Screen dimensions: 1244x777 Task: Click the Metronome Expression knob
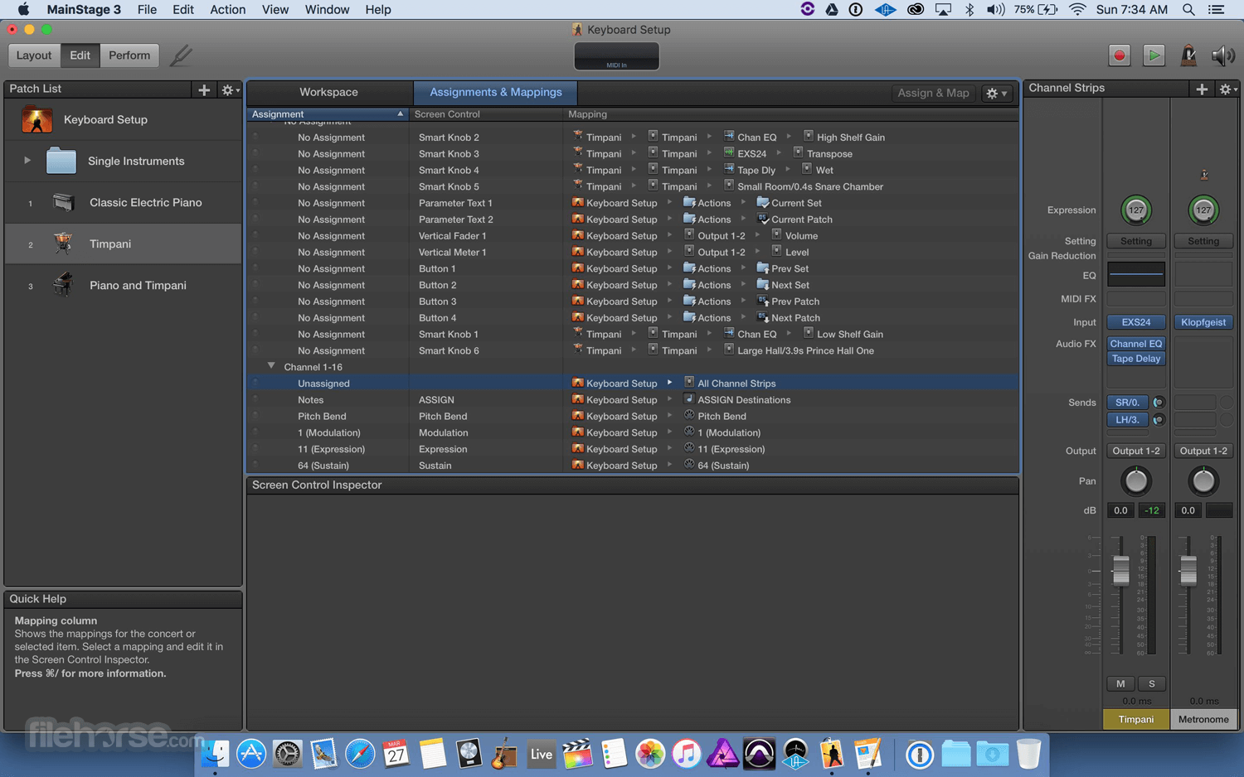[x=1203, y=210]
